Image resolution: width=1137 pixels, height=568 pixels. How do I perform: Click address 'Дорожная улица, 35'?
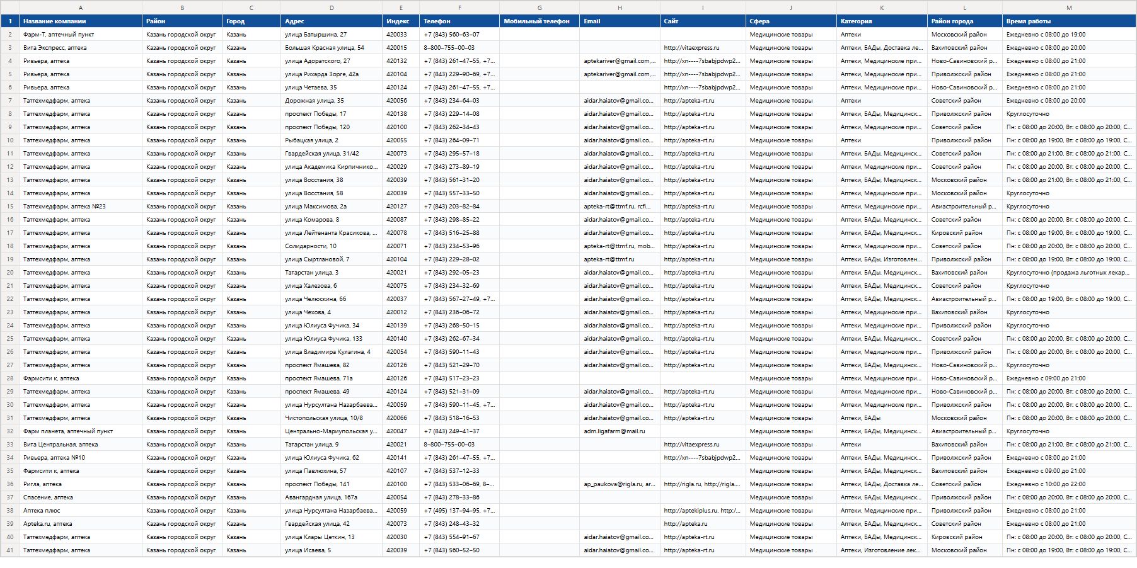(x=332, y=101)
